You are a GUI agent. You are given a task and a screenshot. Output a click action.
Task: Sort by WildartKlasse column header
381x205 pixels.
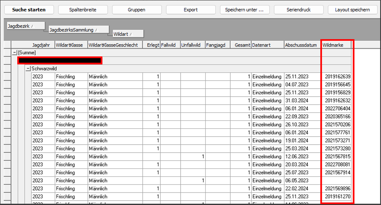(x=71, y=45)
